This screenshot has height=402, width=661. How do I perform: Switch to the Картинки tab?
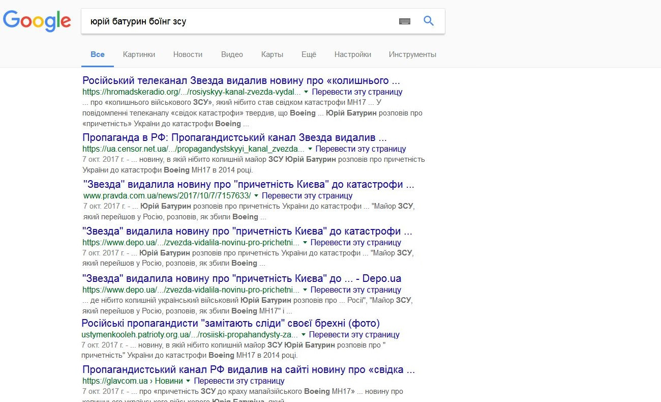pyautogui.click(x=139, y=54)
